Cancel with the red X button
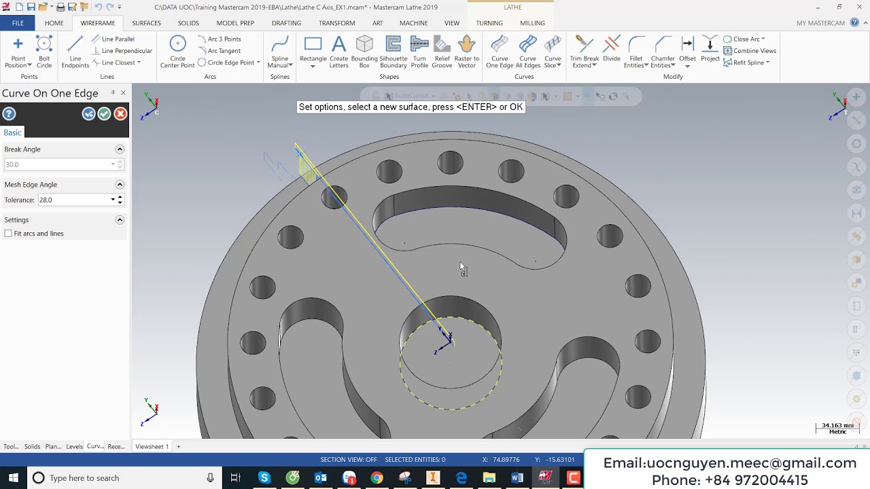 pyautogui.click(x=120, y=114)
